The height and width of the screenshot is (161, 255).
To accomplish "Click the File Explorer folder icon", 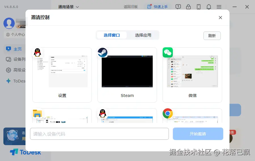I will click(x=37, y=113).
